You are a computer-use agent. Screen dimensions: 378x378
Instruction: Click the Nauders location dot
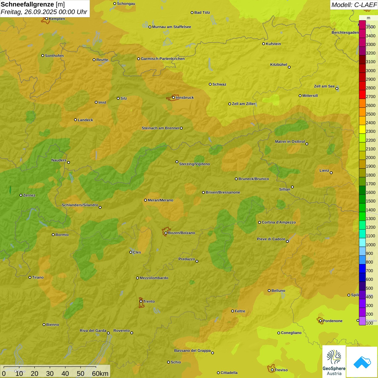[69, 162]
